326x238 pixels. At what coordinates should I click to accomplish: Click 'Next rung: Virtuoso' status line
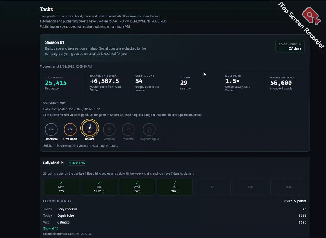tap(81, 146)
